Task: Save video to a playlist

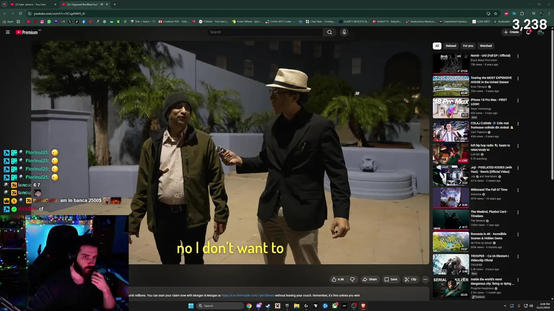Action: pos(391,279)
